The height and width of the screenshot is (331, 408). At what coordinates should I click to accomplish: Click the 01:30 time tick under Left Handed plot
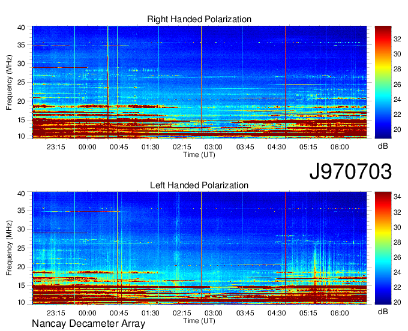[151, 313]
